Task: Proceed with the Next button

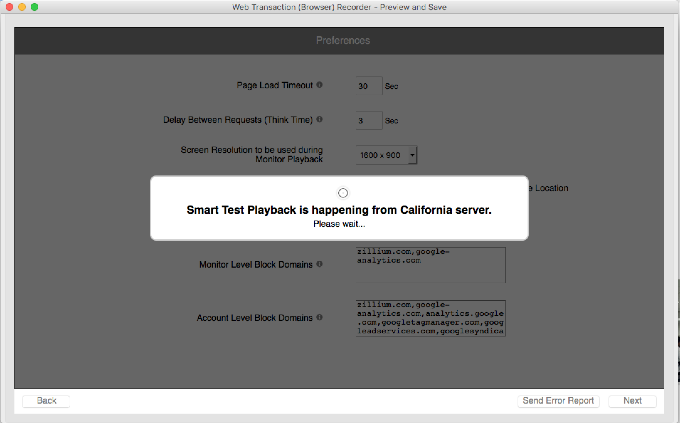Action: coord(632,401)
